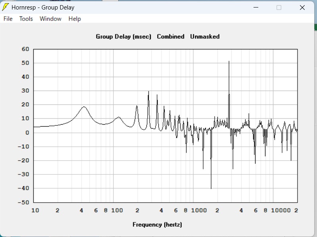The height and width of the screenshot is (237, 317).
Task: Click the '60' y-axis label
Action: [26, 49]
